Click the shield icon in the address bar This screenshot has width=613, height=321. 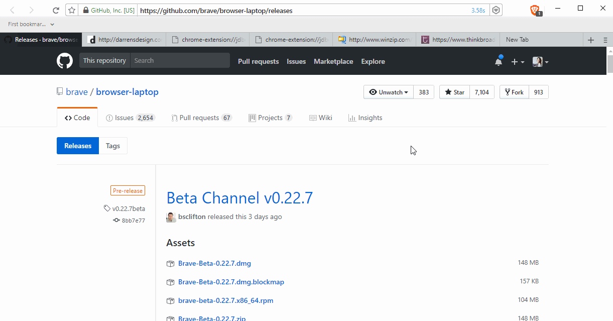pyautogui.click(x=496, y=10)
